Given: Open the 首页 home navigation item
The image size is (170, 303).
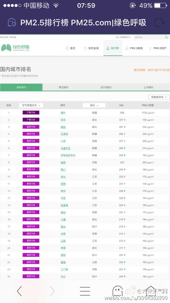Looking at the screenshot, I should coord(70,48).
